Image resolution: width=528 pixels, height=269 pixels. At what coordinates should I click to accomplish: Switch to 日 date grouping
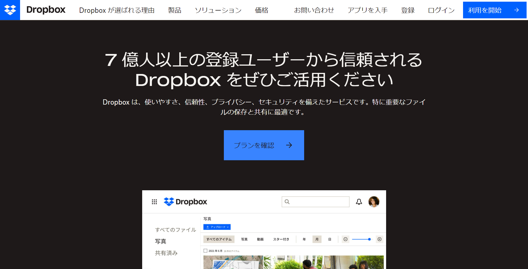(330, 239)
